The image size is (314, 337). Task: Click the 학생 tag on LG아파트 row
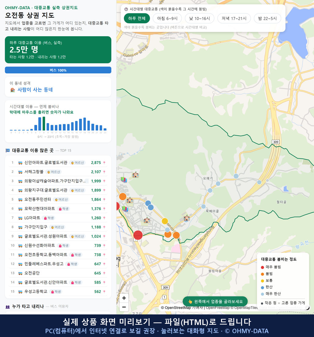[49, 218]
